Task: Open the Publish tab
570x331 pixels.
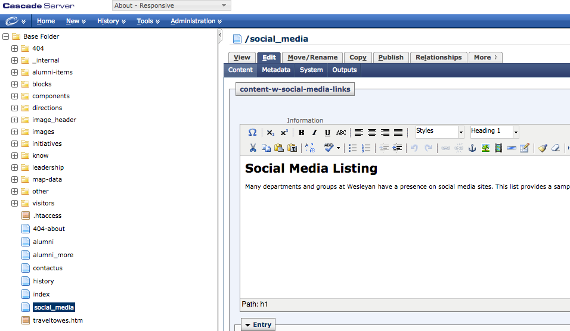Action: pos(391,57)
